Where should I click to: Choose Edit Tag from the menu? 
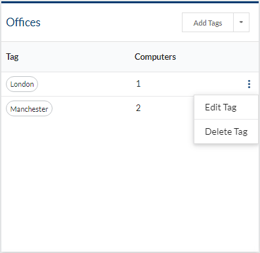[226, 107]
